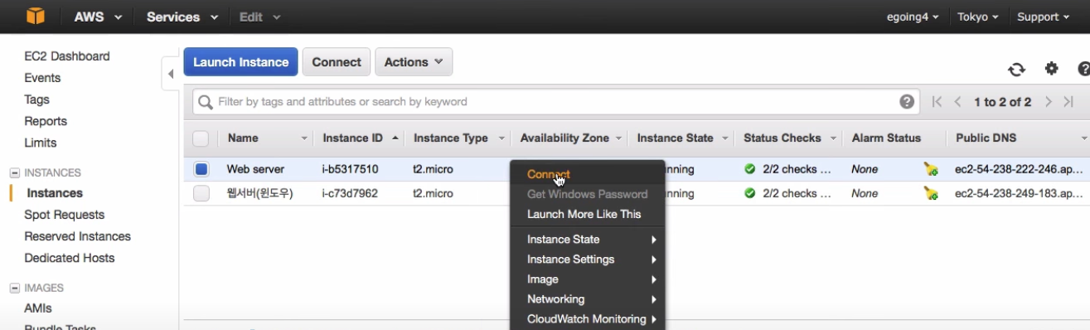
Task: Click the search magnifier icon
Action: [x=205, y=102]
